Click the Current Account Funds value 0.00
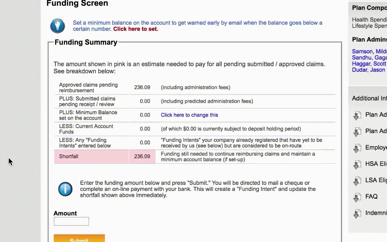 [x=145, y=129]
